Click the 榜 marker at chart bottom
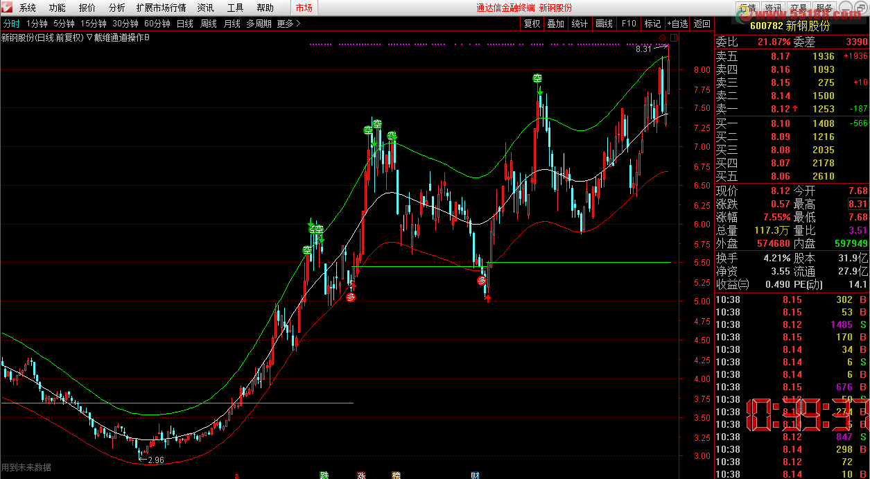 coord(397,476)
